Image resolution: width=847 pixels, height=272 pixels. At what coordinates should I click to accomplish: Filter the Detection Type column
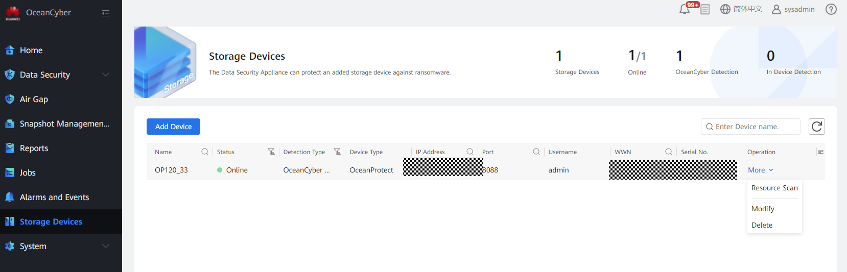pyautogui.click(x=337, y=152)
